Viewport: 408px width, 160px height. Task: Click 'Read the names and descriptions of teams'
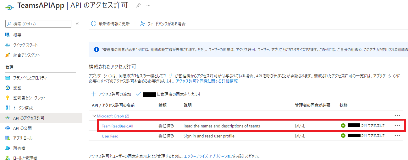click(x=222, y=126)
